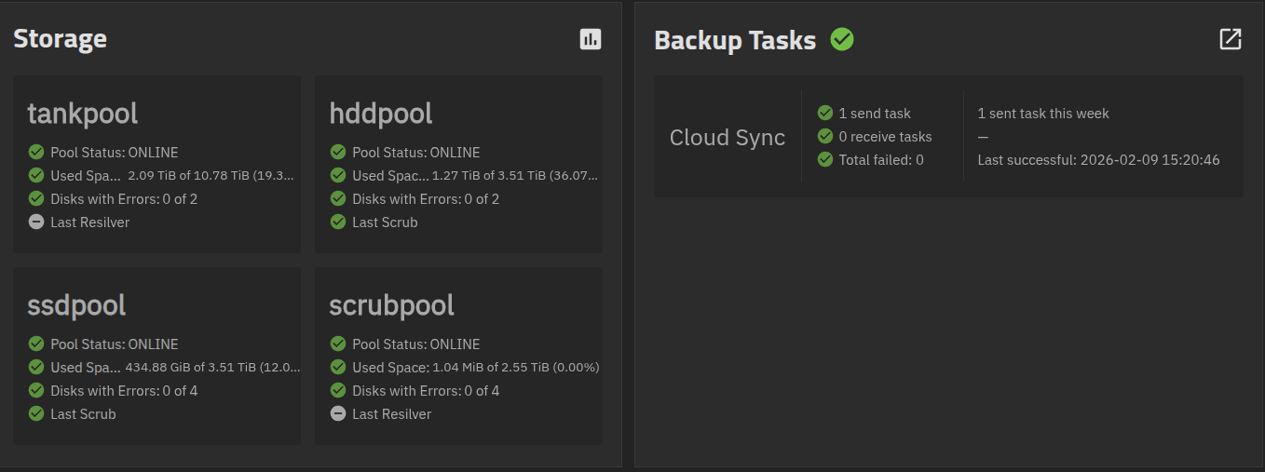This screenshot has height=472, width=1265.
Task: Open Storage reports chart icon
Action: click(x=591, y=39)
